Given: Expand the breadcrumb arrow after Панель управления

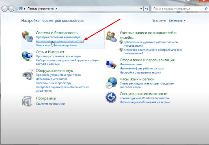Looking at the screenshot, I should 56,9.
